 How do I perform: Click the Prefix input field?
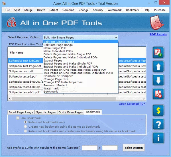point(90,148)
